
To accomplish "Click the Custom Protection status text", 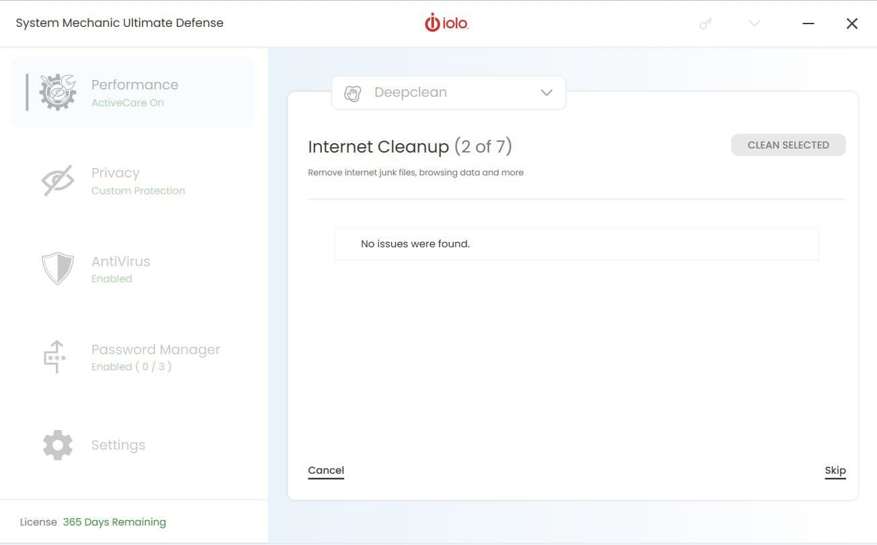I will [138, 191].
